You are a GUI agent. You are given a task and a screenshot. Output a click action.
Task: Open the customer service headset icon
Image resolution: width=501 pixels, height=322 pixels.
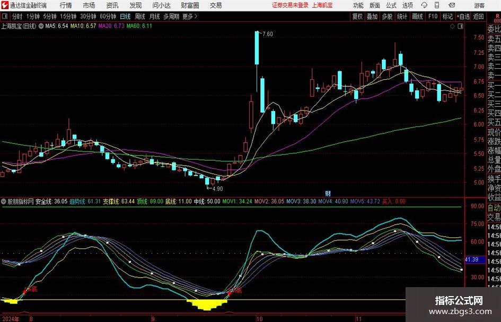point(424,5)
